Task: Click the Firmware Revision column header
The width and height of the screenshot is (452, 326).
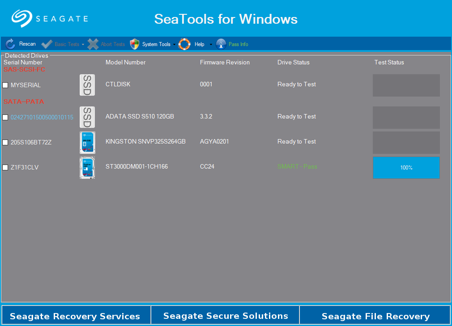Action: click(x=225, y=62)
